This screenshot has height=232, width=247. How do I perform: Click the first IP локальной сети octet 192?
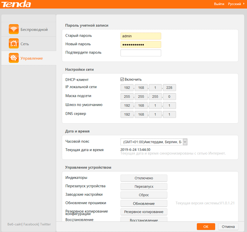[127, 88]
